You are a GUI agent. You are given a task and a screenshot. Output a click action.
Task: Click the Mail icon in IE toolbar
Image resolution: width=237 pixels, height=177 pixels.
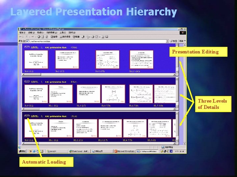[x=88, y=37]
